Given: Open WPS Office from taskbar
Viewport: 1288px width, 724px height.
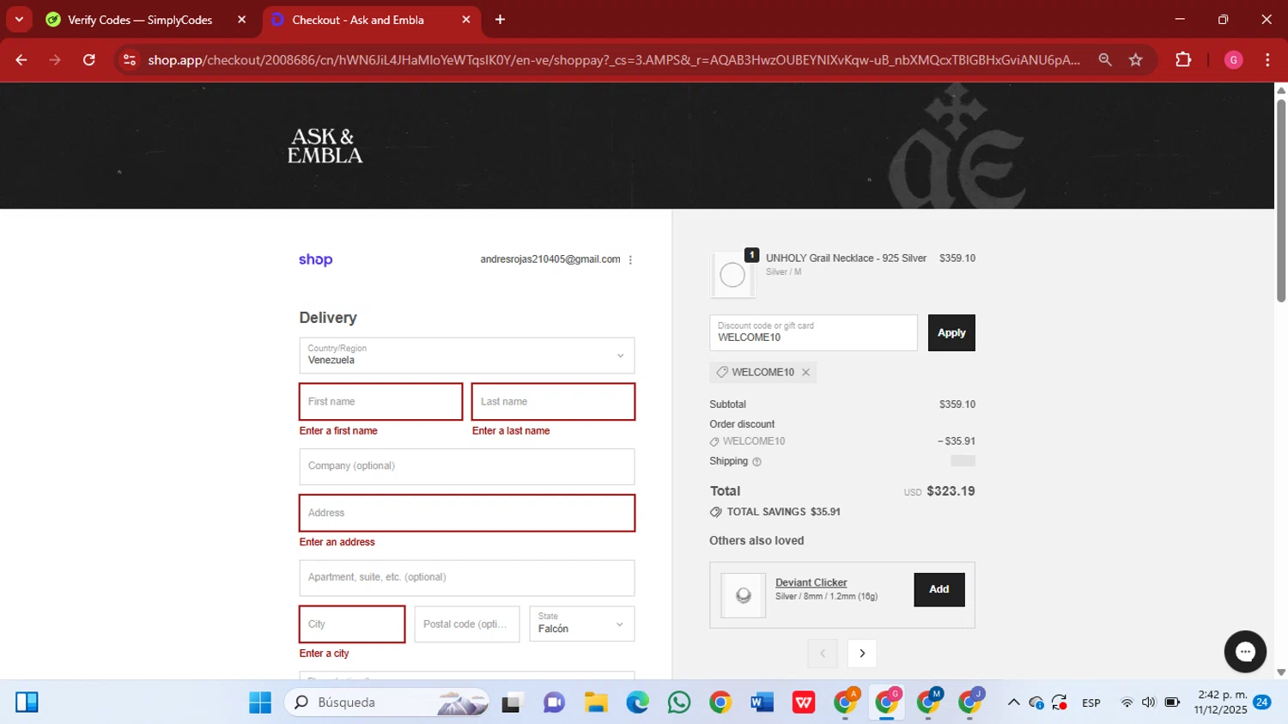Looking at the screenshot, I should click(x=804, y=703).
